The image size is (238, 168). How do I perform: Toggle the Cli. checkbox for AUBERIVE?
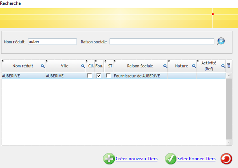click(90, 76)
